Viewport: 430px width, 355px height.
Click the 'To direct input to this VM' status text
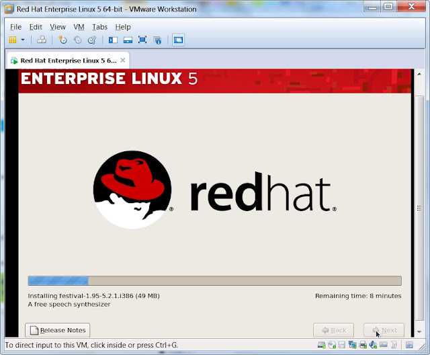click(x=91, y=345)
